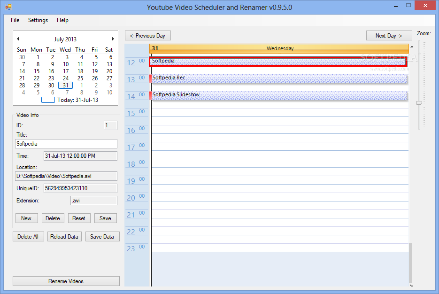Adjust the Zoom slider thumb
The image size is (439, 294).
[x=419, y=103]
